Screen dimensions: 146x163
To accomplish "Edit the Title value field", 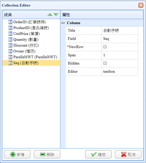I will coord(120,30).
